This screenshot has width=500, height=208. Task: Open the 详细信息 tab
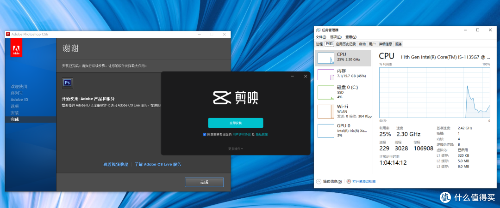[x=385, y=44]
